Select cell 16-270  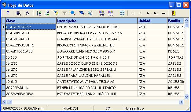pyautogui.click(x=31, y=70)
